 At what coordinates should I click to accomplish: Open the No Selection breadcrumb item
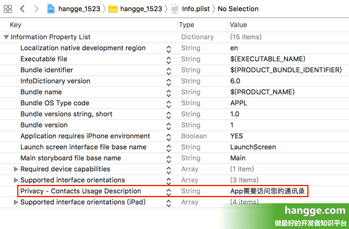pyautogui.click(x=238, y=9)
